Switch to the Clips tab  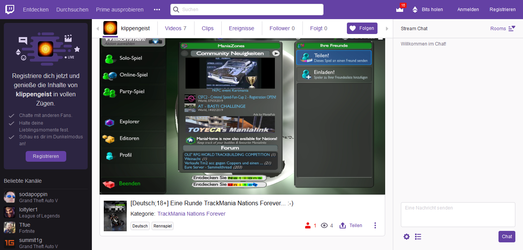click(208, 28)
